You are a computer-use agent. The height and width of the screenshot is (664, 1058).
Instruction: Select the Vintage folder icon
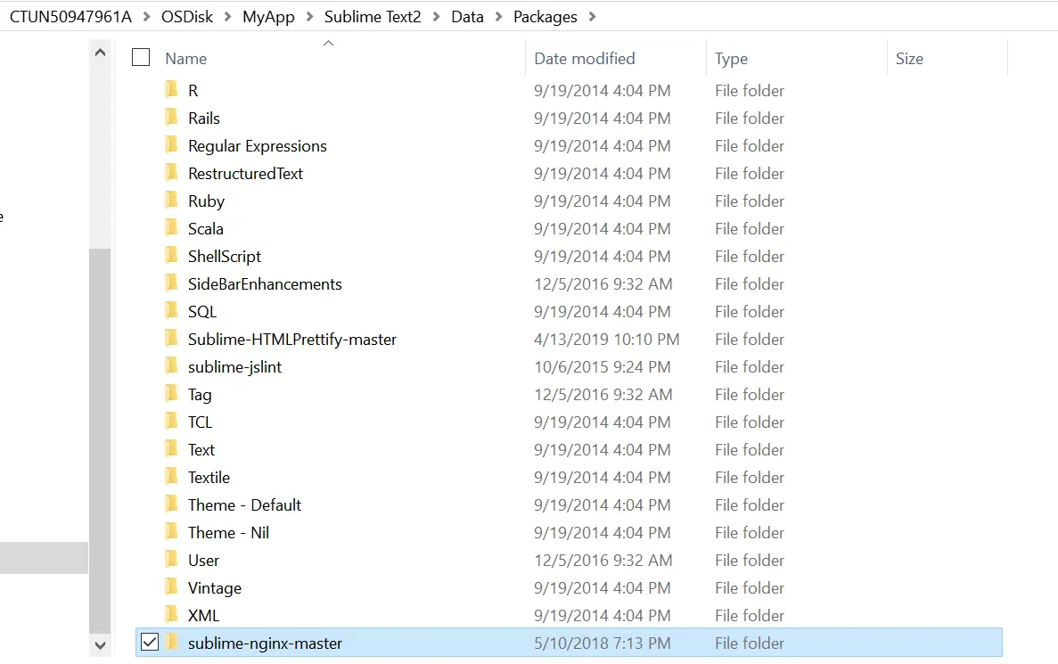pyautogui.click(x=171, y=587)
